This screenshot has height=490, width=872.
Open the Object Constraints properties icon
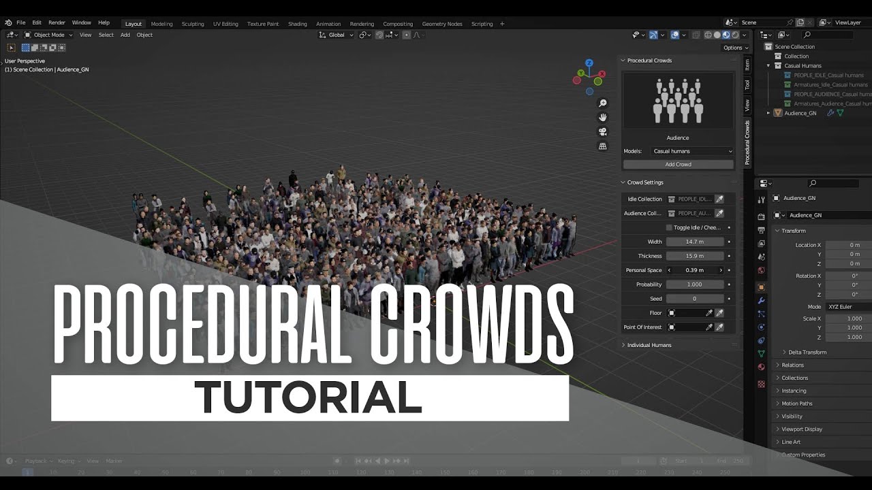[x=762, y=340]
